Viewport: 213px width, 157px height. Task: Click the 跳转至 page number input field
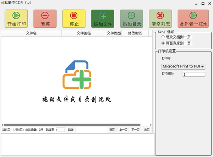pos(60,130)
